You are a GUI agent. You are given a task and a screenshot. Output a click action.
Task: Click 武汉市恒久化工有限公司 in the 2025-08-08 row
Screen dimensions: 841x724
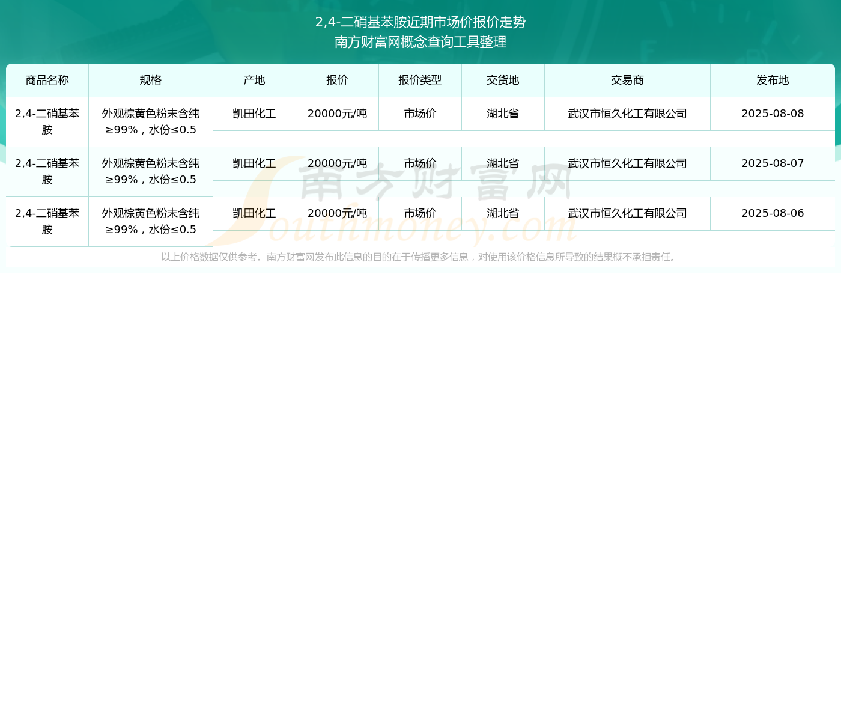pyautogui.click(x=627, y=114)
